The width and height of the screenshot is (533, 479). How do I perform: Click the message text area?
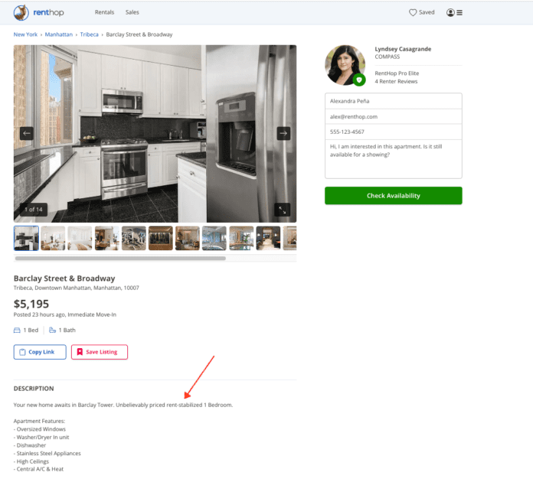(x=393, y=158)
